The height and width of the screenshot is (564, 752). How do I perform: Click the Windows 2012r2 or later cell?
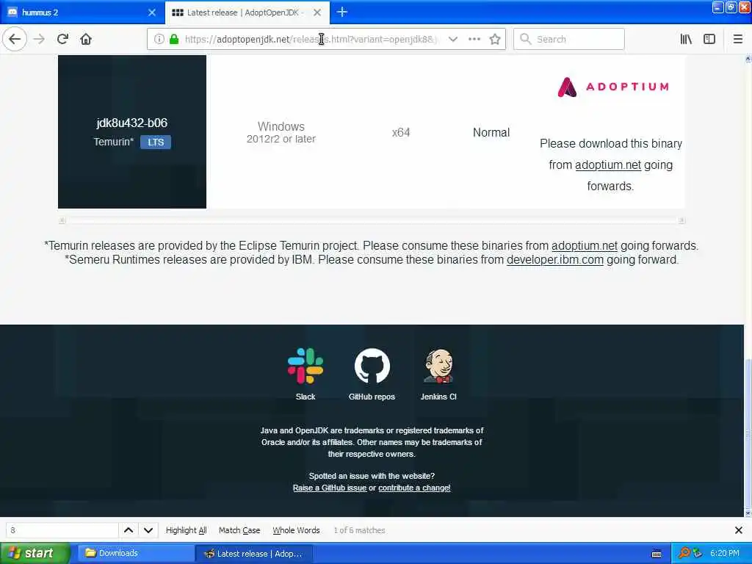[x=281, y=132]
